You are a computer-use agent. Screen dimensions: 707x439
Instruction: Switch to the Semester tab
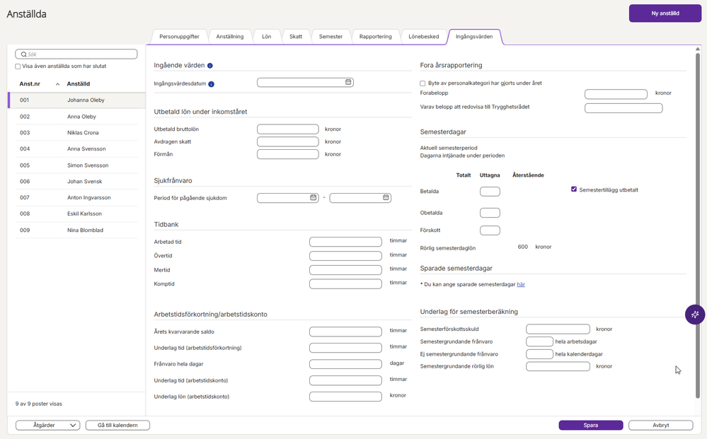pos(330,37)
